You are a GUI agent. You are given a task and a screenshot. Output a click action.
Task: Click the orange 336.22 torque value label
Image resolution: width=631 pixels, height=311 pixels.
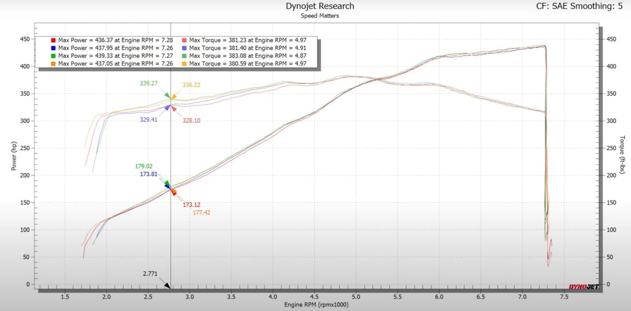click(191, 85)
